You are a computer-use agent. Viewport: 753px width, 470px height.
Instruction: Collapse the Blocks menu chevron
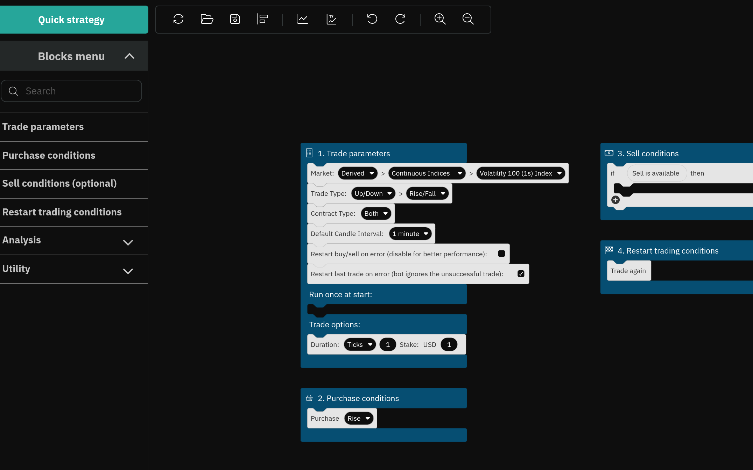click(129, 56)
